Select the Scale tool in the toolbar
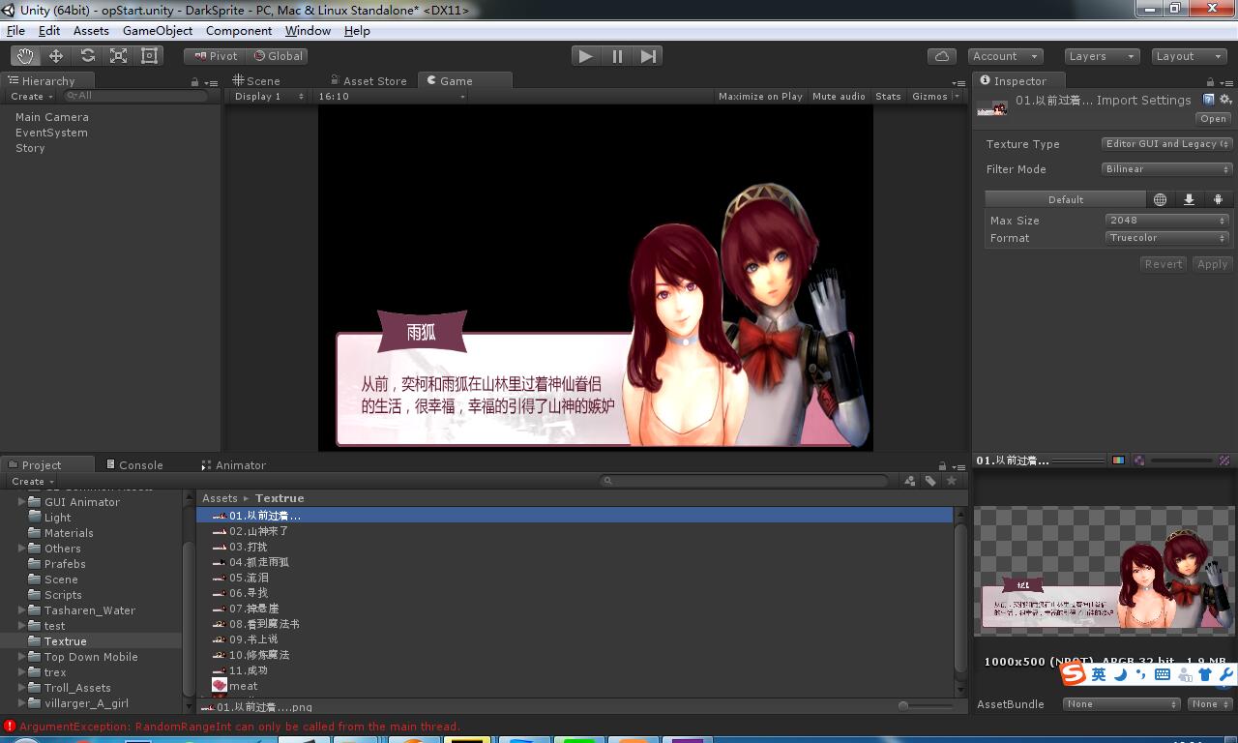The image size is (1238, 743). click(x=118, y=56)
